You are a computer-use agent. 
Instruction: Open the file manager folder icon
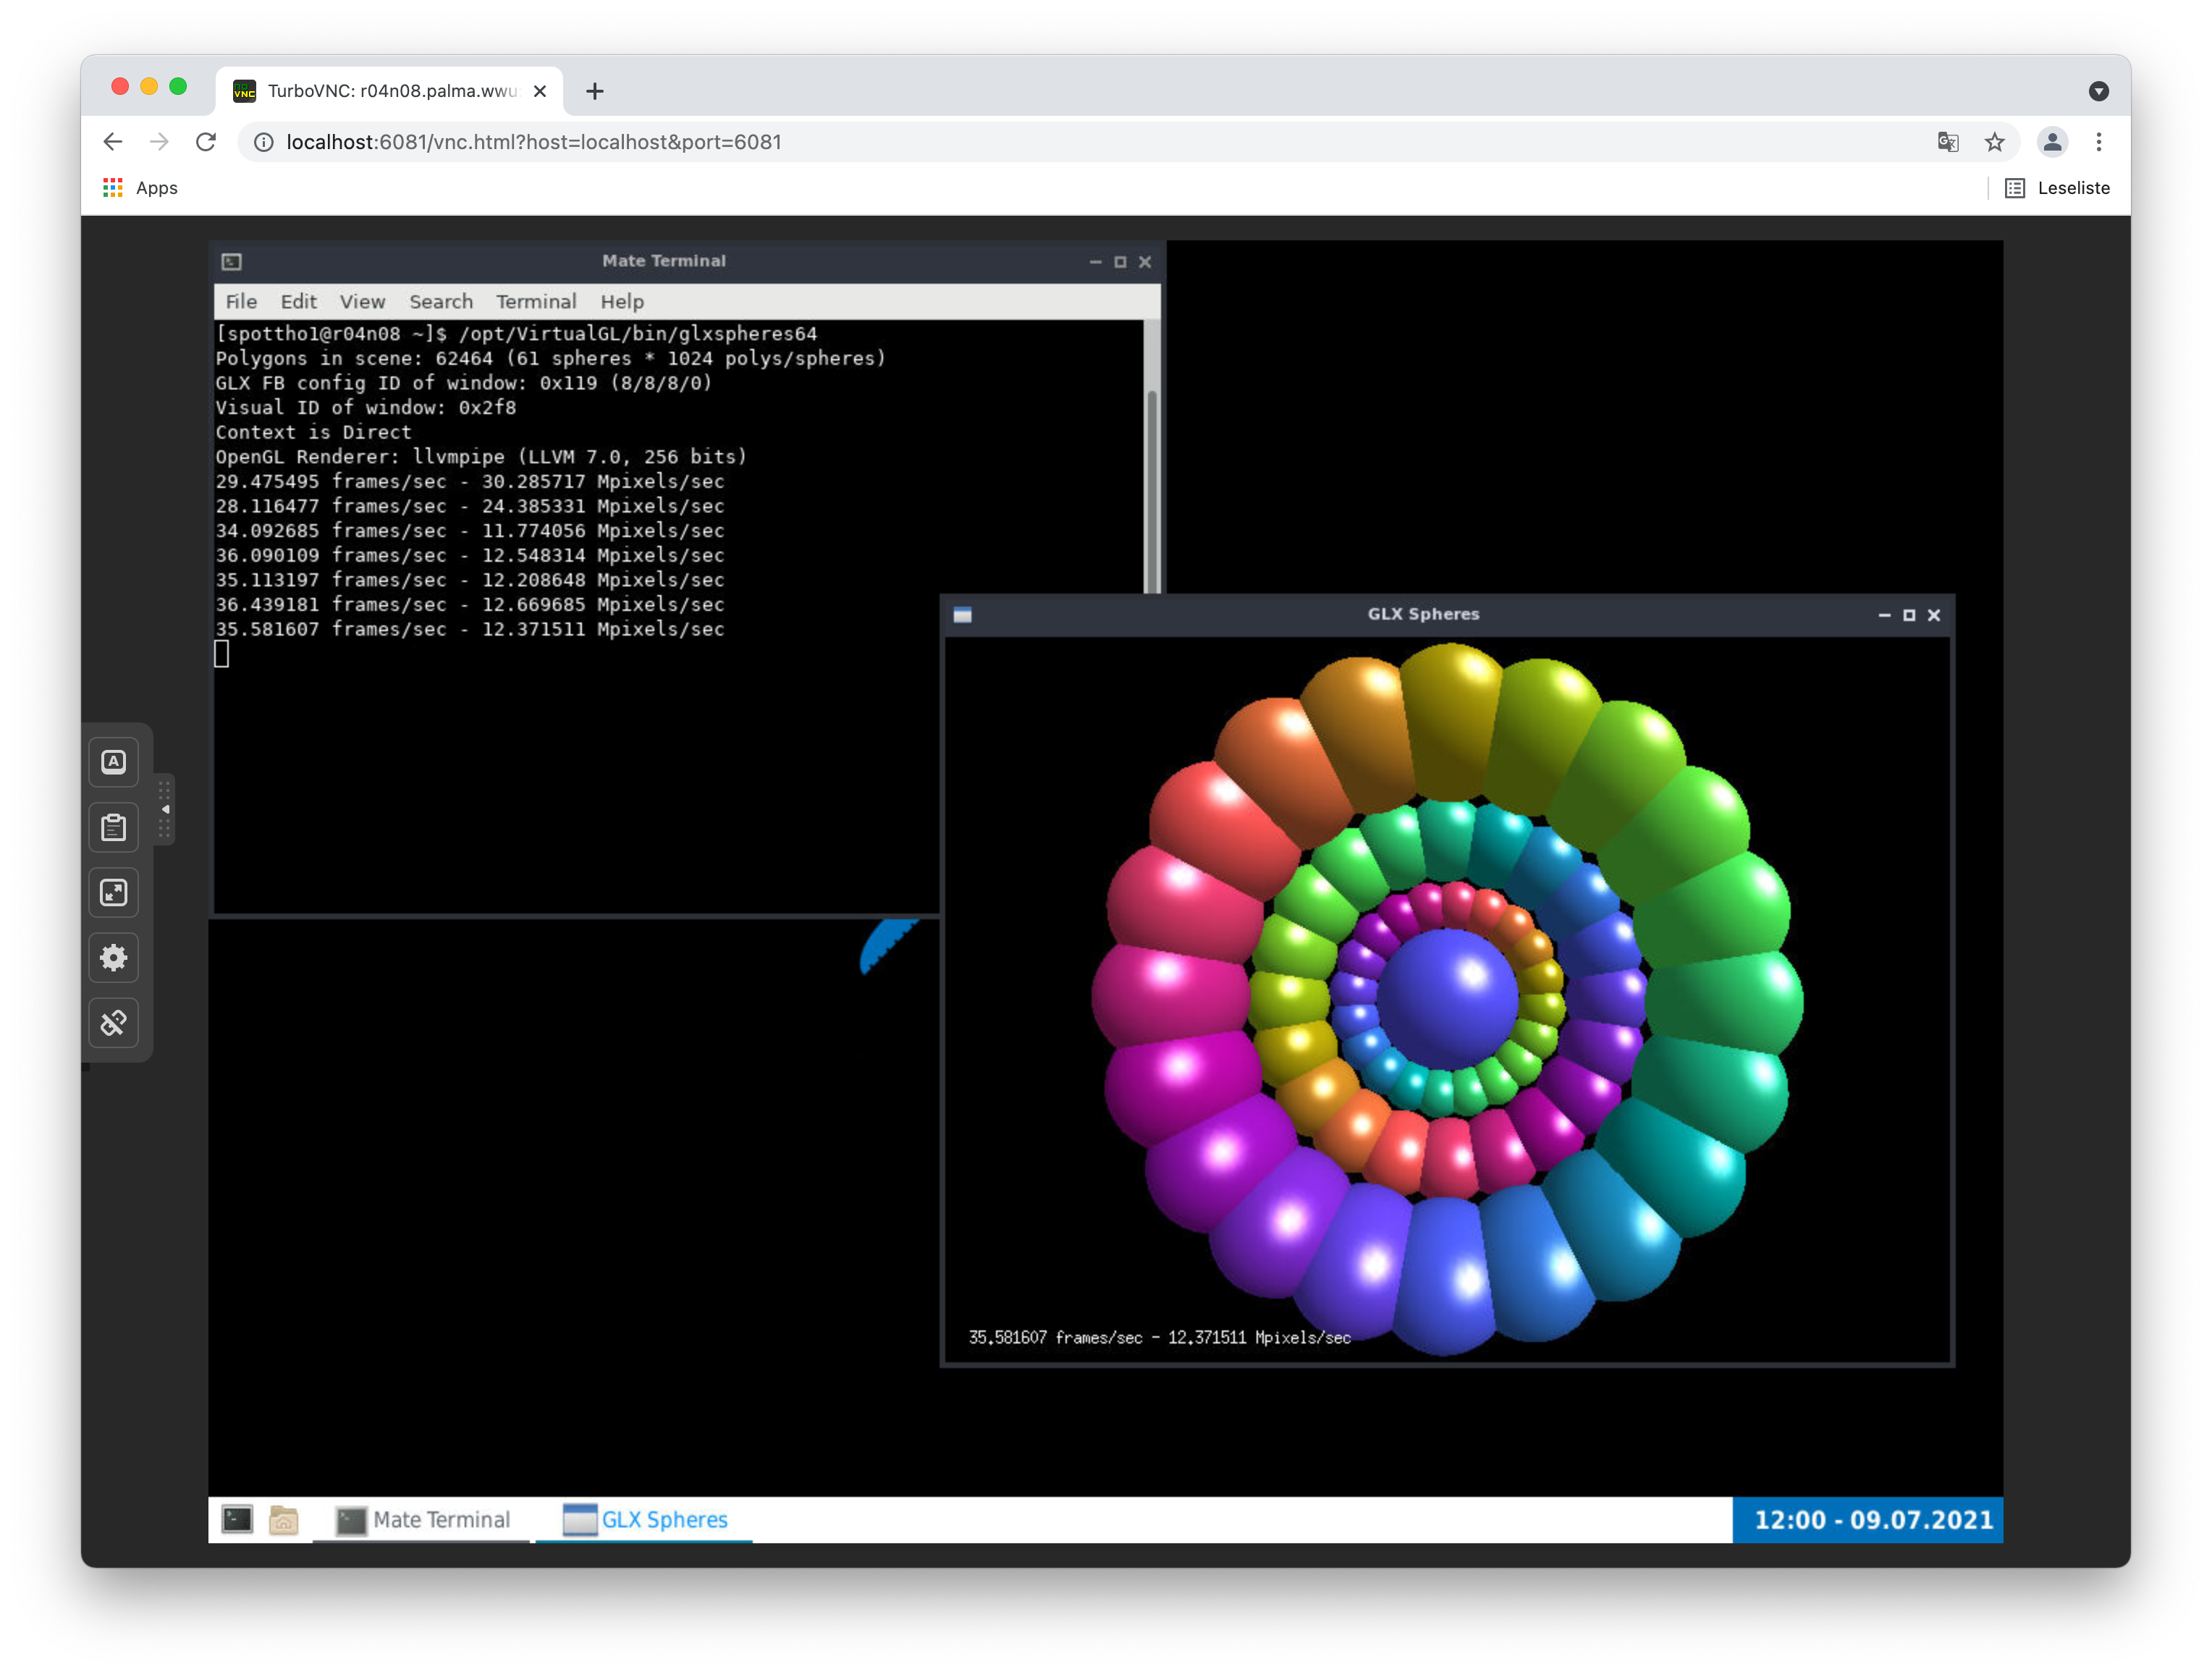click(x=284, y=1520)
